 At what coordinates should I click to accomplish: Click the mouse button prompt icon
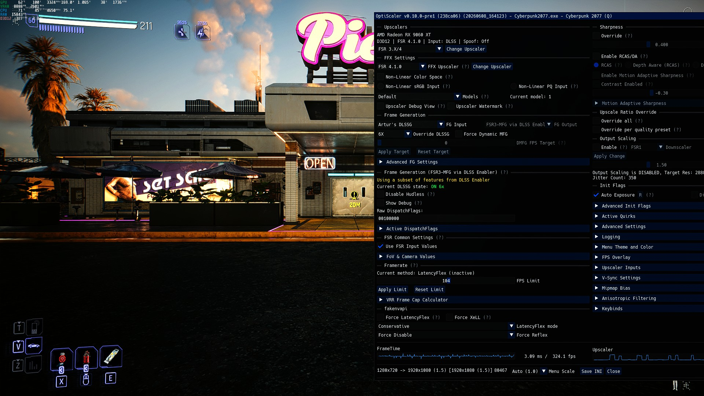tap(86, 379)
